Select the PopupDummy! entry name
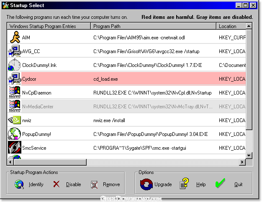Viewport: 262px width, 202px height. (x=36, y=134)
